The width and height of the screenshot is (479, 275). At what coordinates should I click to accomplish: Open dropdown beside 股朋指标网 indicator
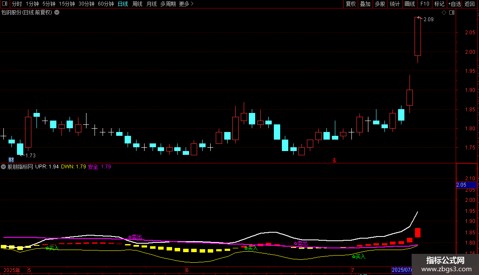pos(3,167)
